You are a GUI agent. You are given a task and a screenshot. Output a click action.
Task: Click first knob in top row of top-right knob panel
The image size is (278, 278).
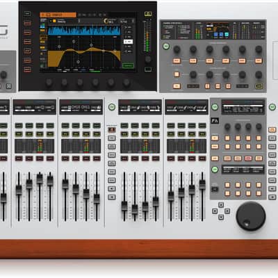[x=177, y=49]
